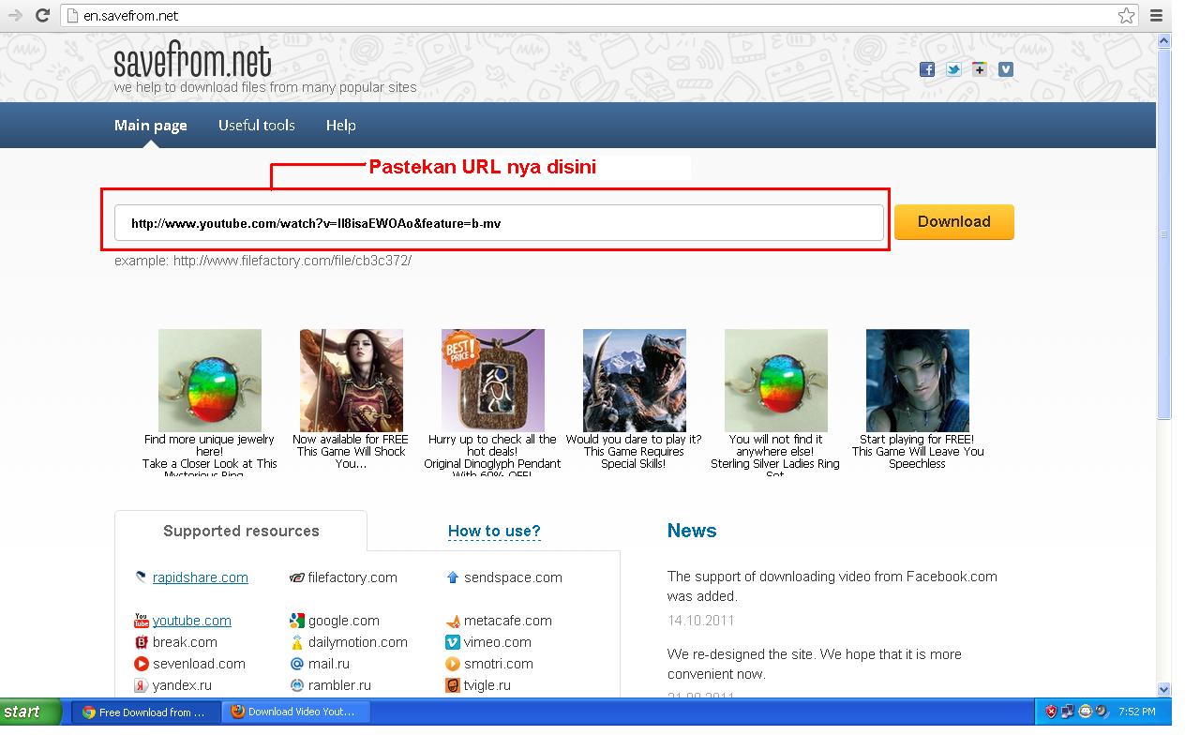Click the filefactory.com site icon

[297, 577]
